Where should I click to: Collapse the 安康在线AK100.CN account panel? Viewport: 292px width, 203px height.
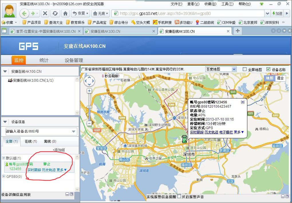(5, 72)
